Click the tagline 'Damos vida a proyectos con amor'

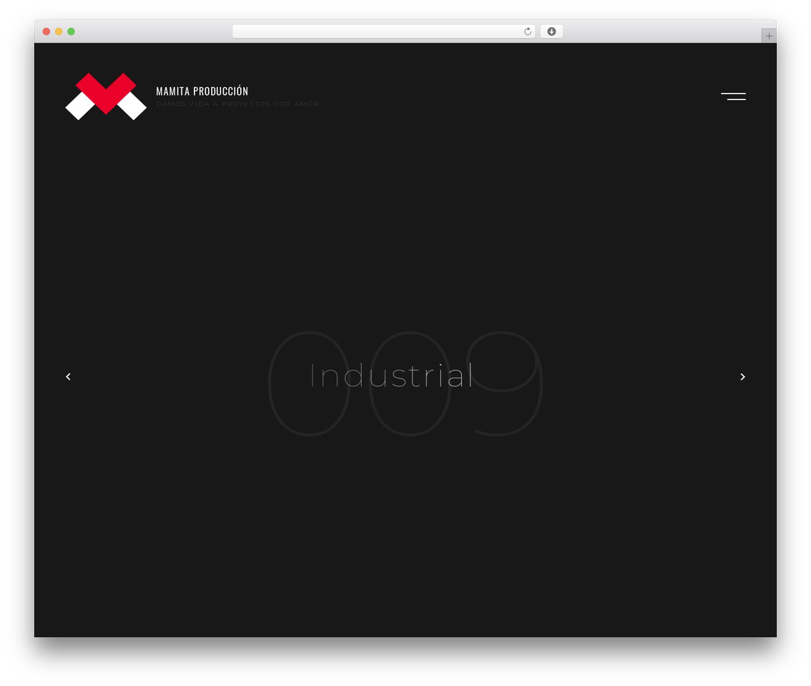click(238, 104)
